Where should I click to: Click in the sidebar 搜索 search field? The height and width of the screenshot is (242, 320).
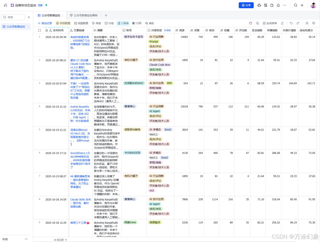pos(13,17)
